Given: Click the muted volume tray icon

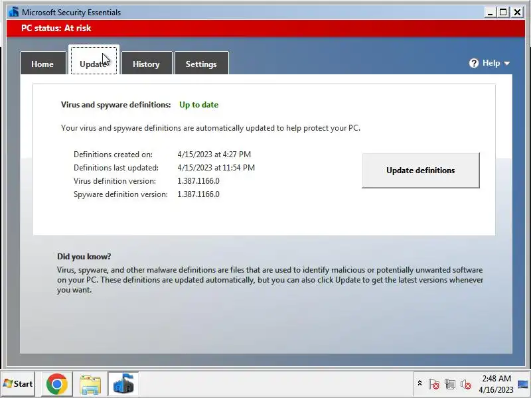Looking at the screenshot, I should (x=466, y=384).
